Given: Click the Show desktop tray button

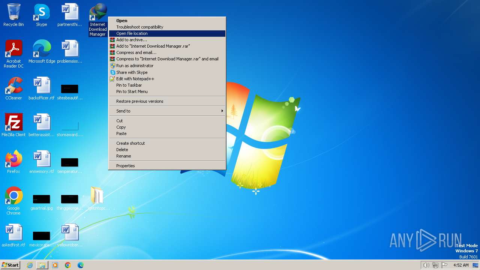Looking at the screenshot, I should coord(475,265).
